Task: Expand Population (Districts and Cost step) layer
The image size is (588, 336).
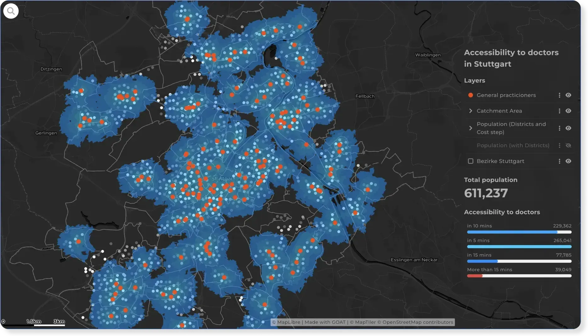Action: coord(471,128)
